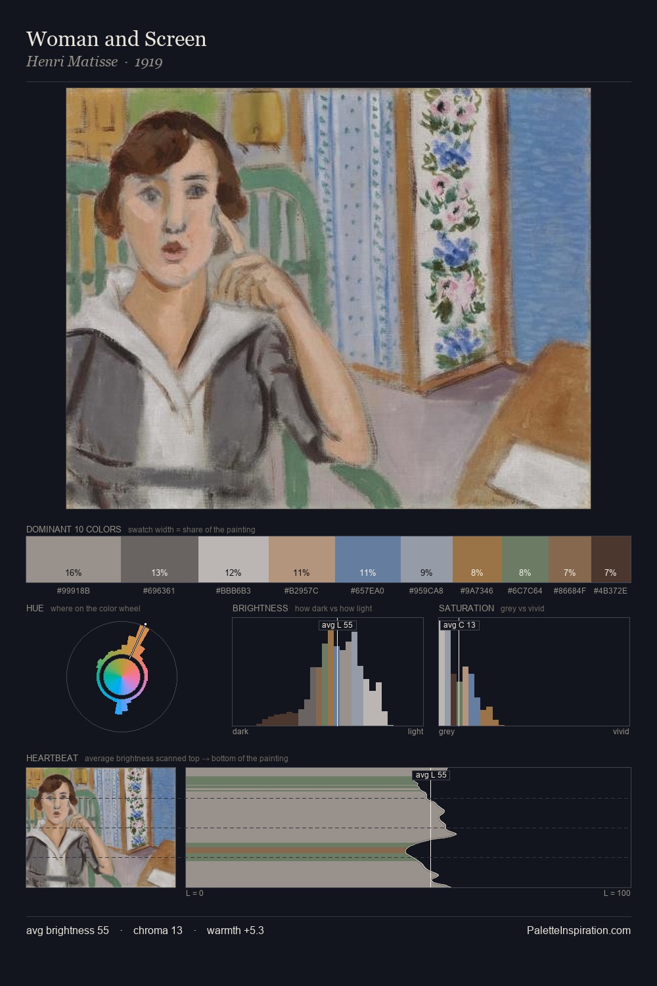Click 'how dark vs how light' caption
Viewport: 657px width, 986px height.
pyautogui.click(x=334, y=608)
